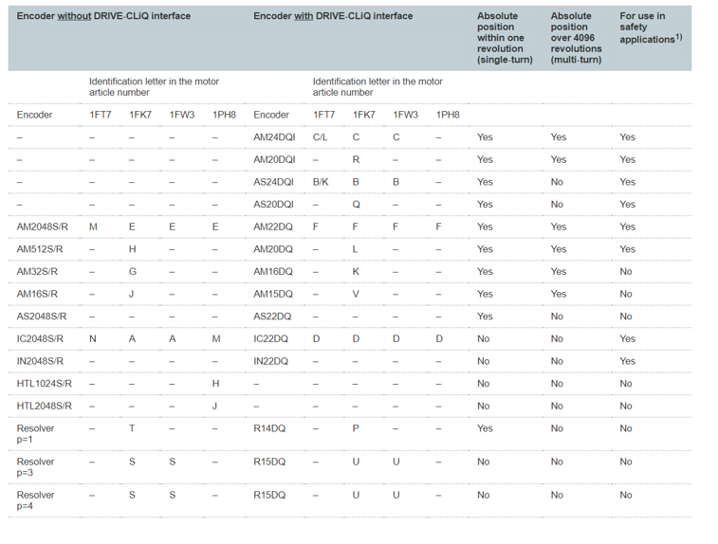Click multi-turn 'Yes' in the AM15DQ row
Screen dimensions: 718x544
pos(559,294)
